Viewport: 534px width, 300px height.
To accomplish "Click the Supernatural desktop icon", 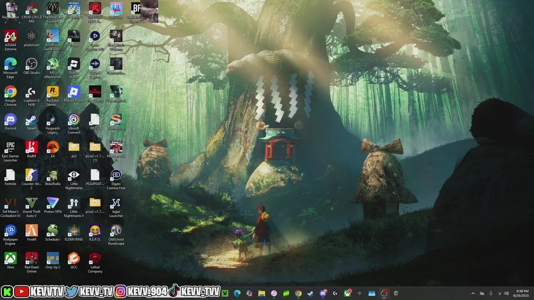I will (x=116, y=94).
